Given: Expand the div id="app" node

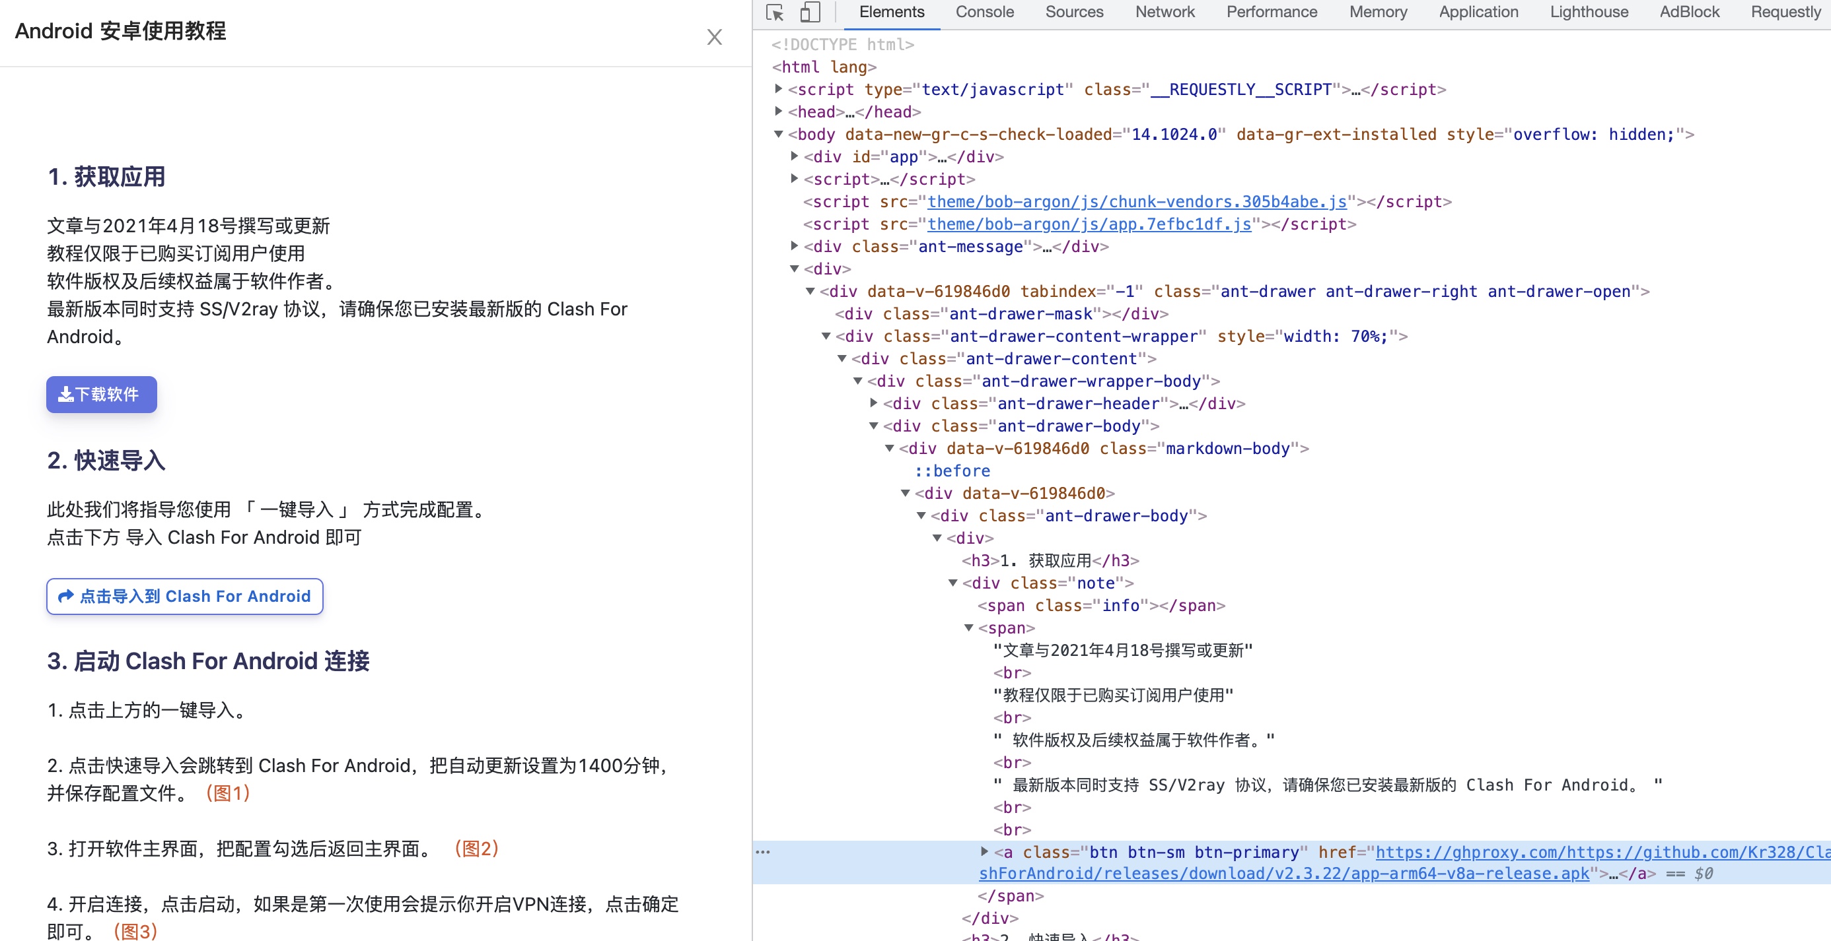Looking at the screenshot, I should coord(795,156).
